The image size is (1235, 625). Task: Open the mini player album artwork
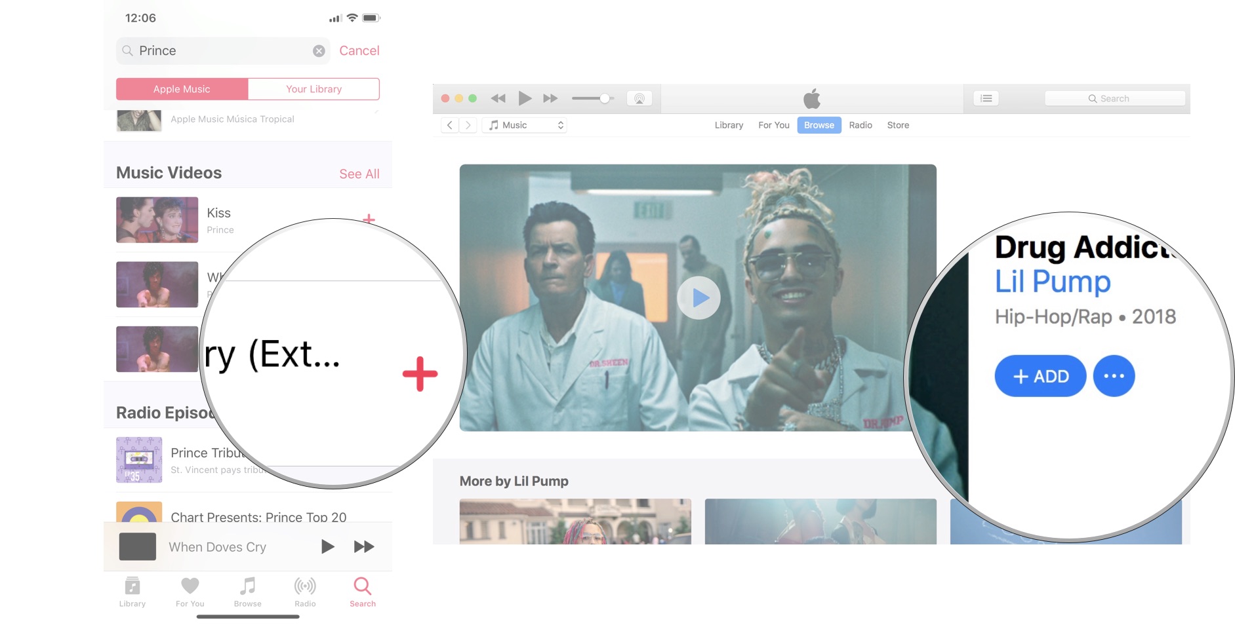[x=138, y=546]
